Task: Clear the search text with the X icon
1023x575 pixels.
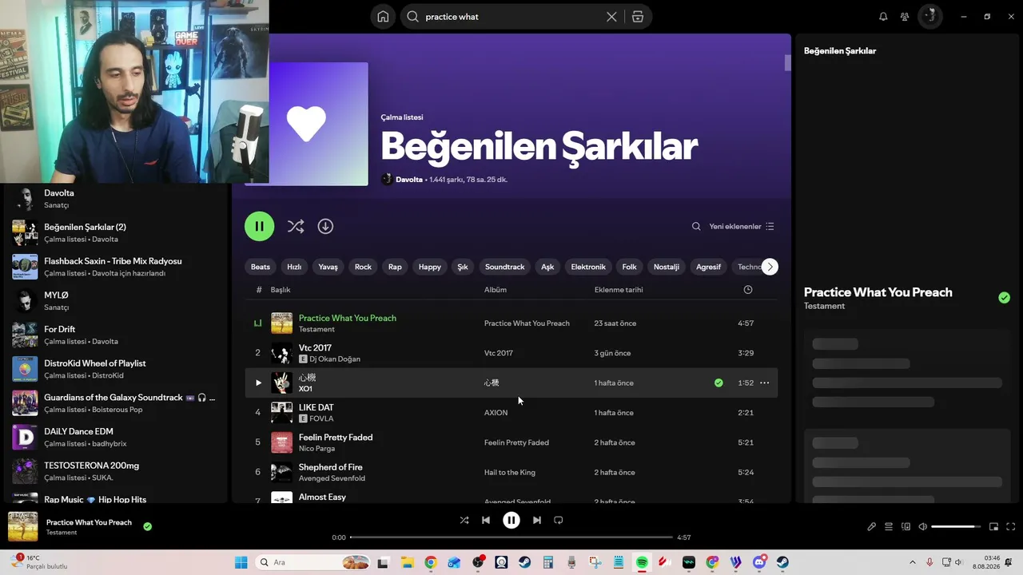Action: pyautogui.click(x=611, y=17)
